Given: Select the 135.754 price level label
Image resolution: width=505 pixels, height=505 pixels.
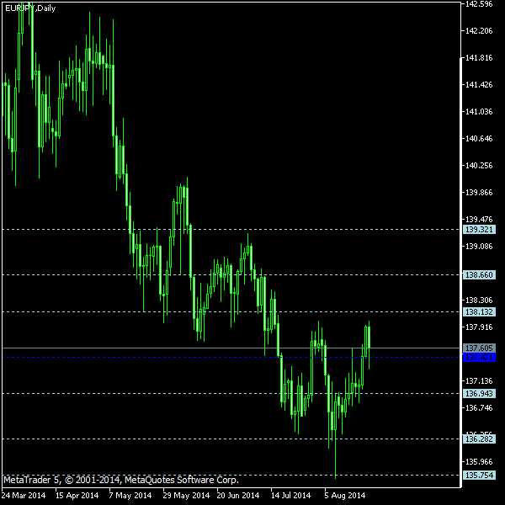Looking at the screenshot, I should point(479,475).
